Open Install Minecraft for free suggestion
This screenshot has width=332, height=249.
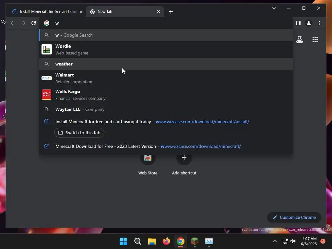166,122
